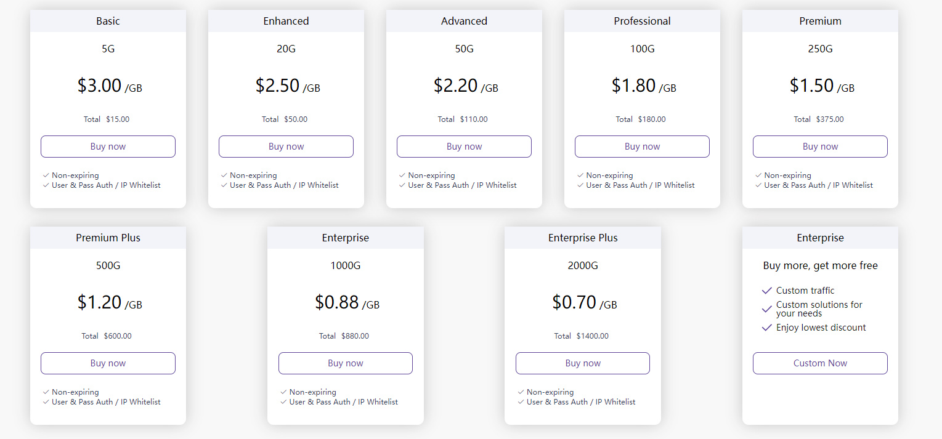Image resolution: width=942 pixels, height=439 pixels.
Task: Select Buy now on Enterprise Plus
Action: [x=582, y=363]
